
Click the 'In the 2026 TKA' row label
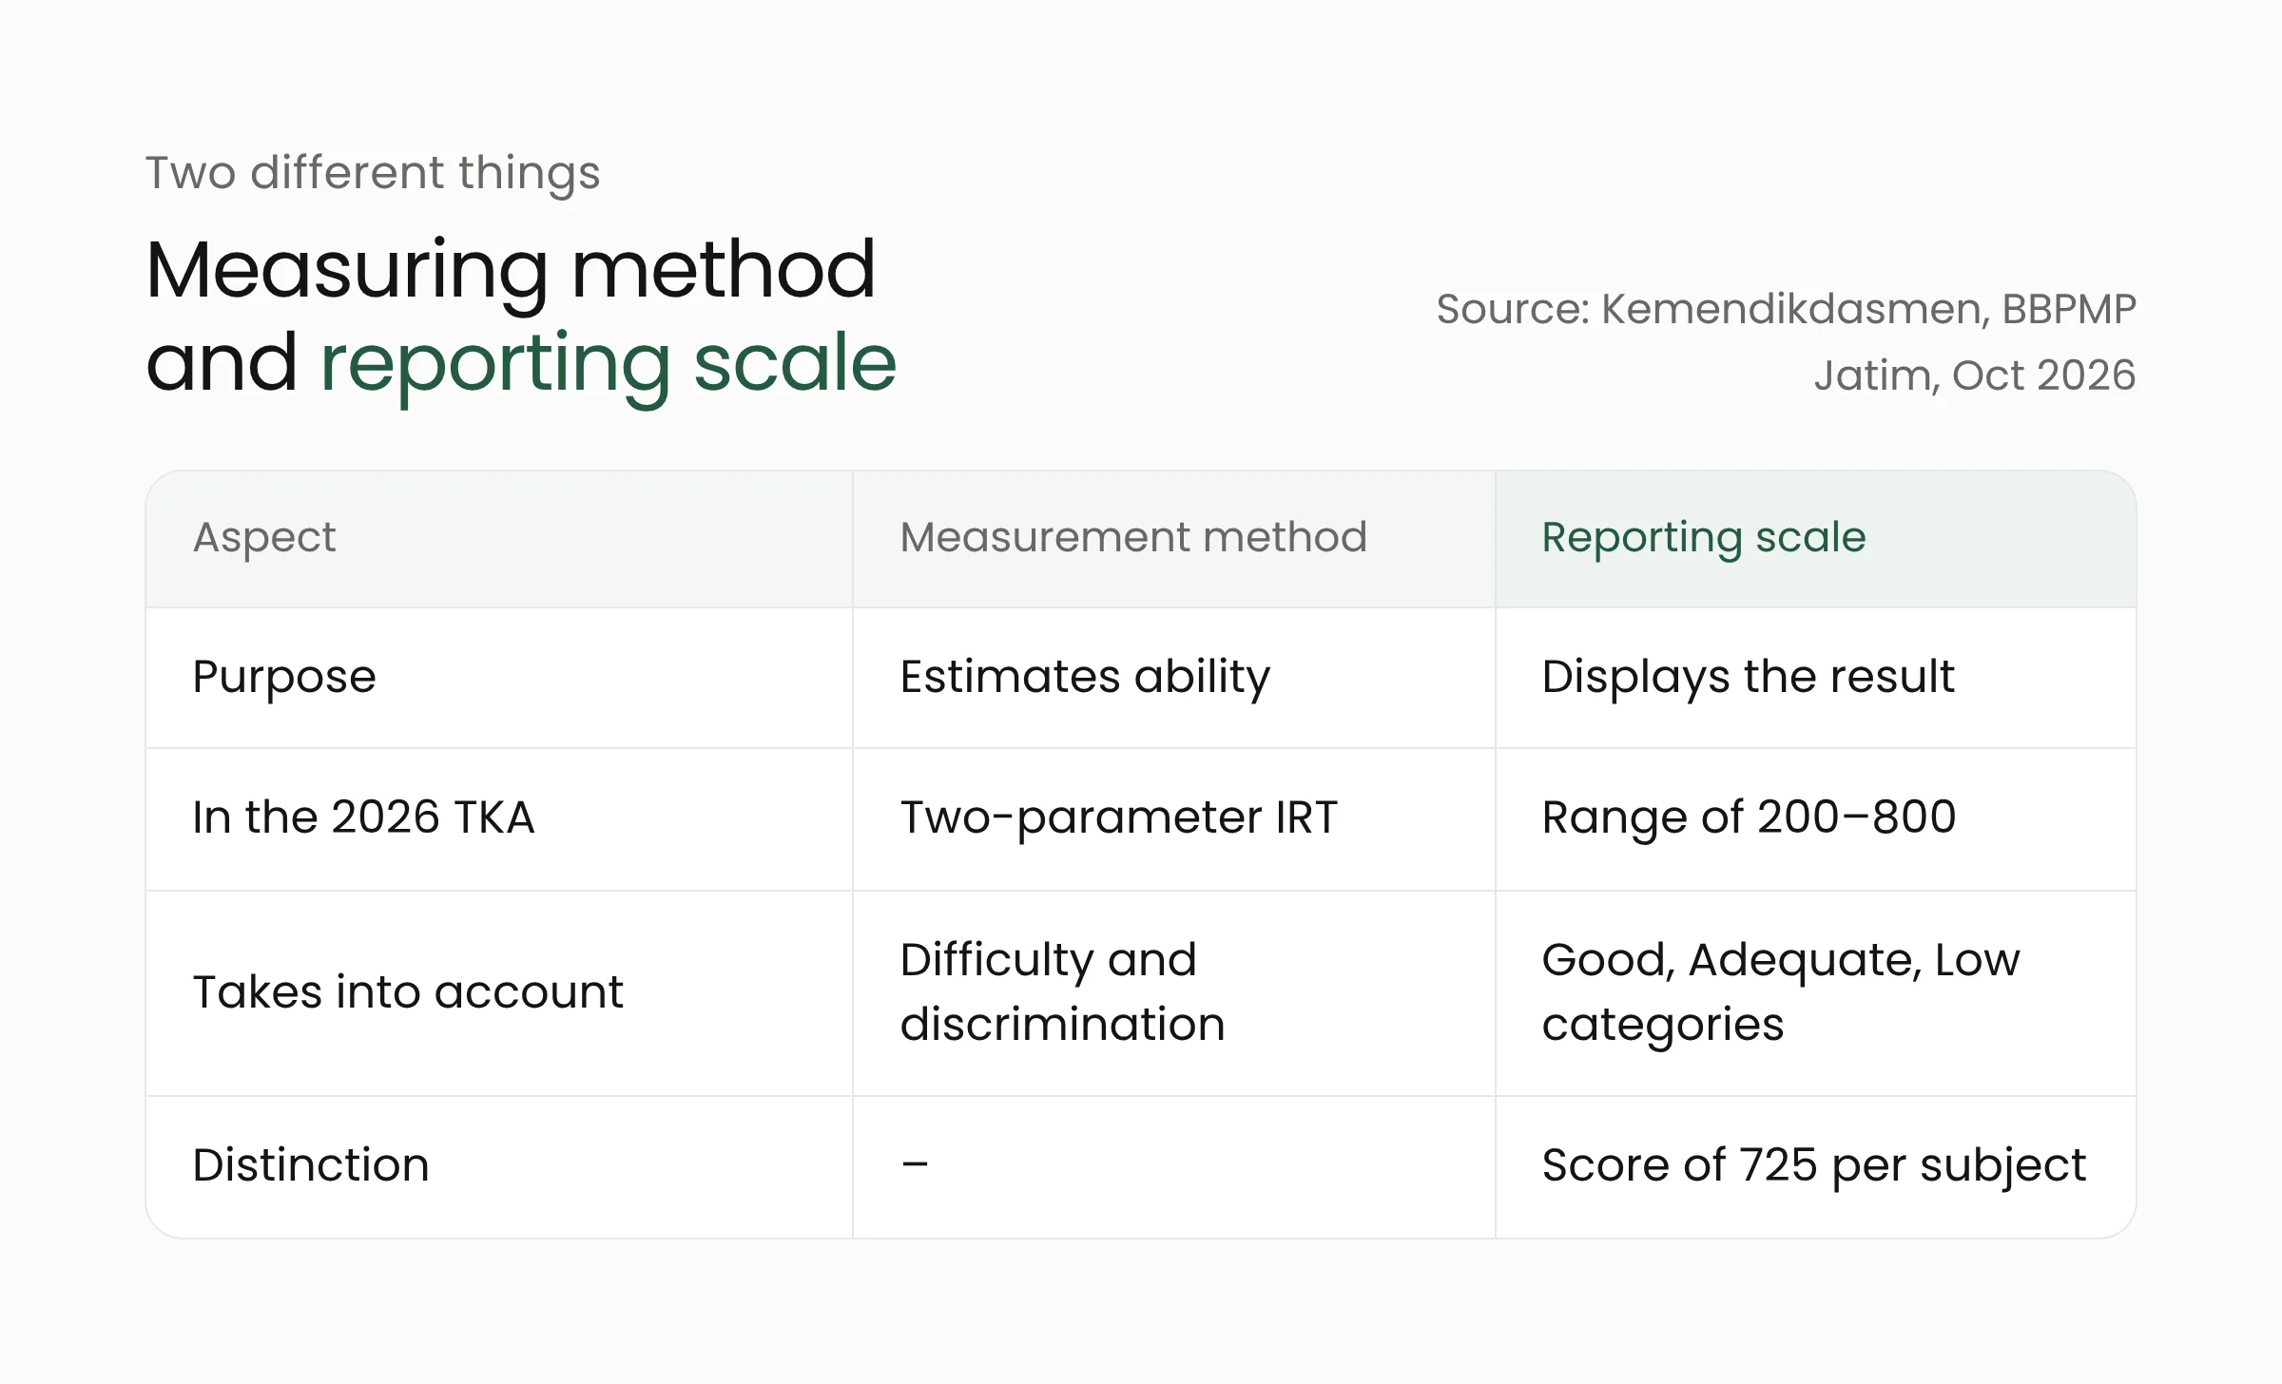(x=363, y=817)
